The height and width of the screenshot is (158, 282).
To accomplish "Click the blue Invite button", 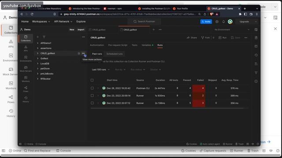I will 206,22.
